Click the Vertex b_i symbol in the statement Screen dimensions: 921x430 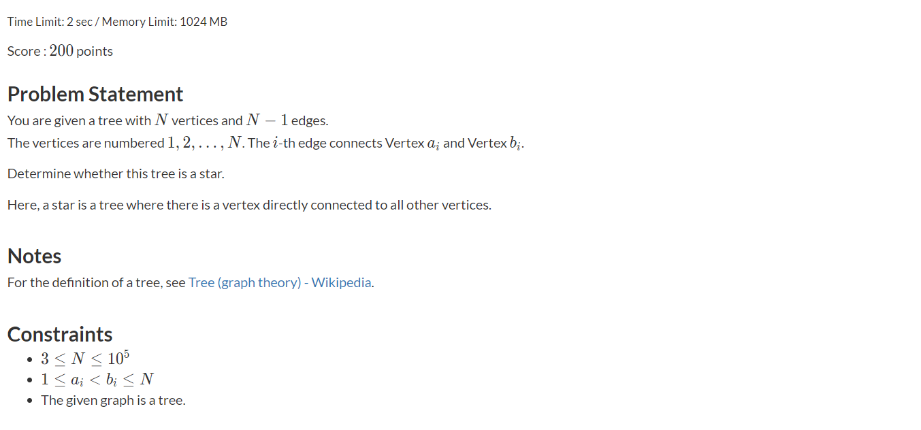[495, 143]
